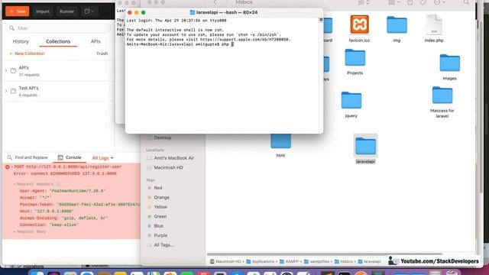Click the red error icon in console

point(7,167)
